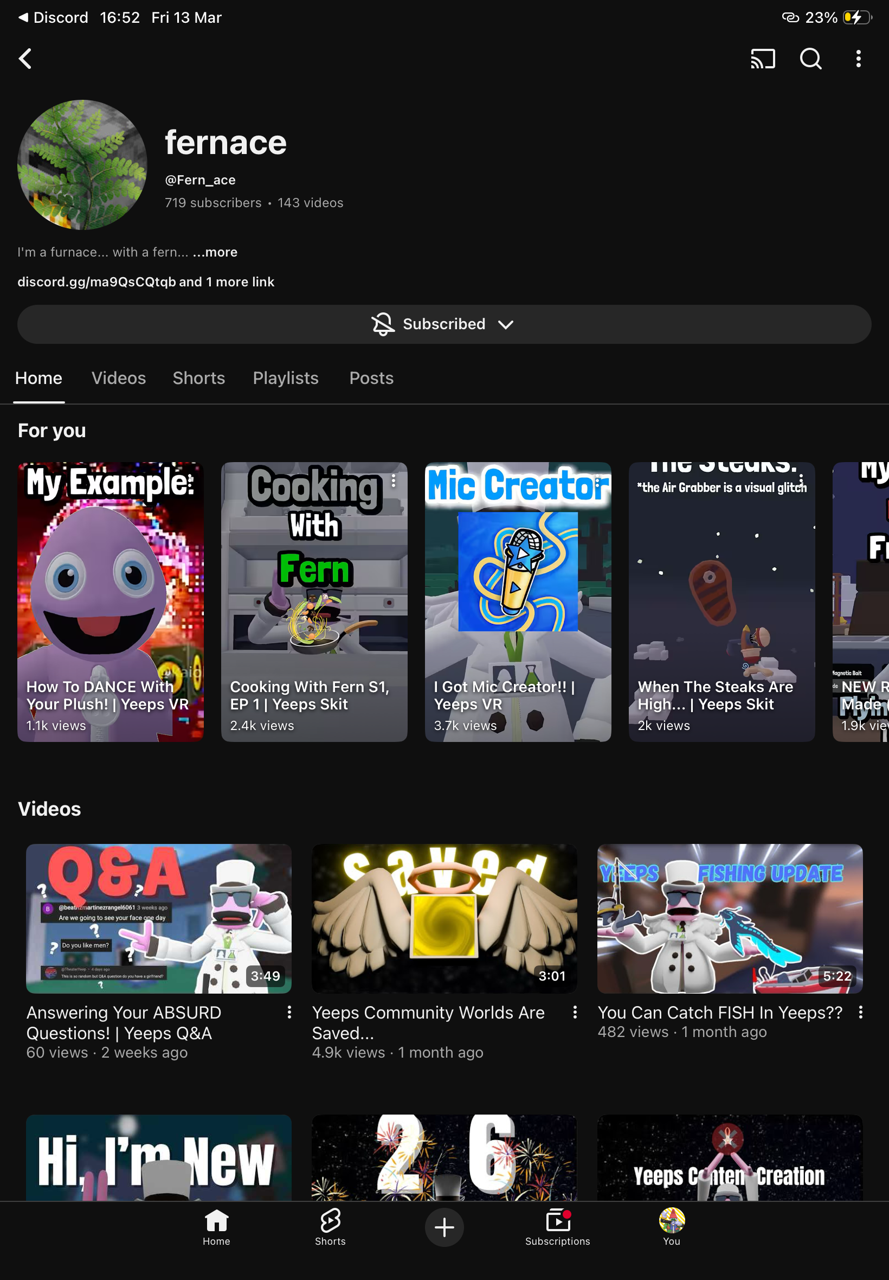Tap the personal hotspot link icon in status bar
Screen dimensions: 889x1280
(x=790, y=17)
